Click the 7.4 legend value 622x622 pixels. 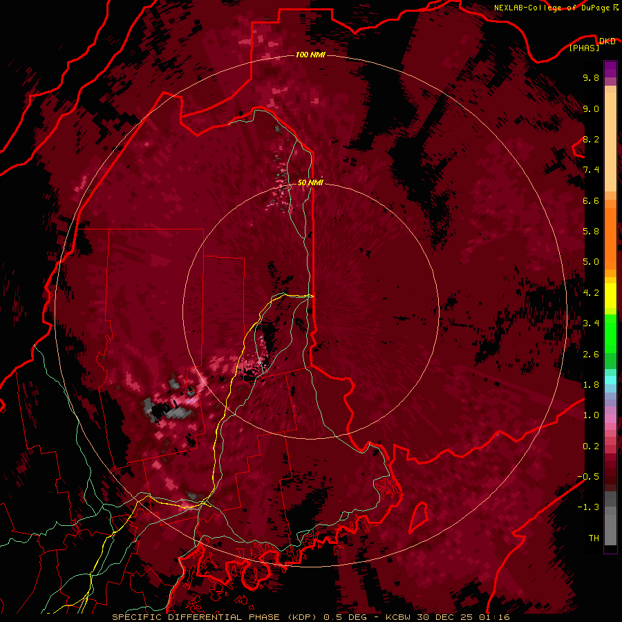tap(591, 170)
